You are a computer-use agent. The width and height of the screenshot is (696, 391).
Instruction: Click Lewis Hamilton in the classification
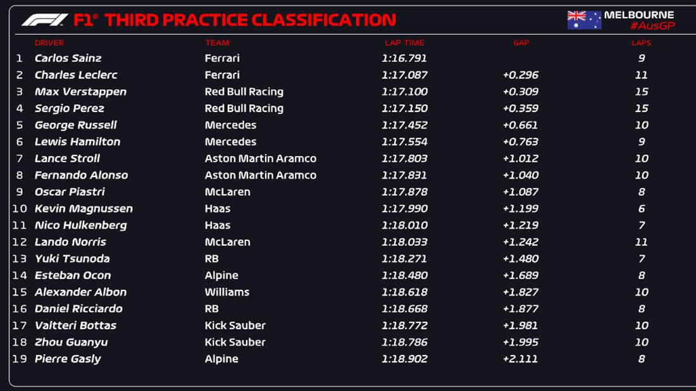pos(77,142)
